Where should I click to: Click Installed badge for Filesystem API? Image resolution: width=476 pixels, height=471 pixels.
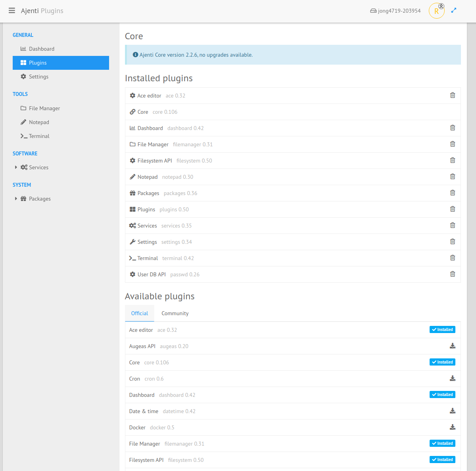click(442, 460)
